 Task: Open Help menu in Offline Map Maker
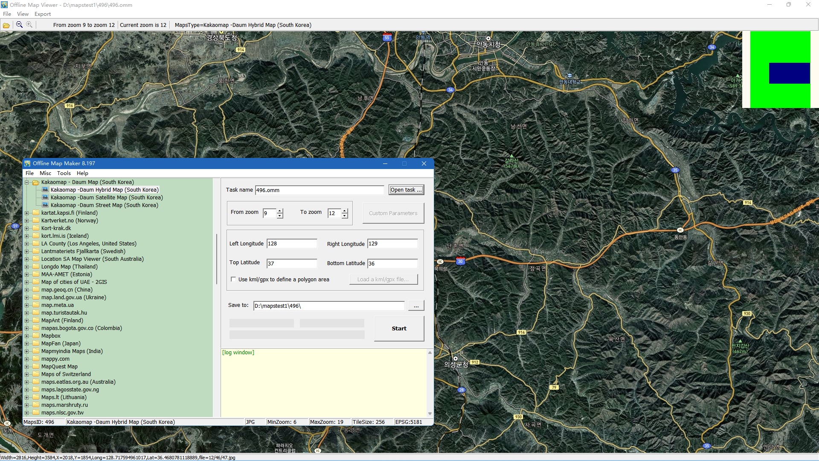tap(82, 173)
